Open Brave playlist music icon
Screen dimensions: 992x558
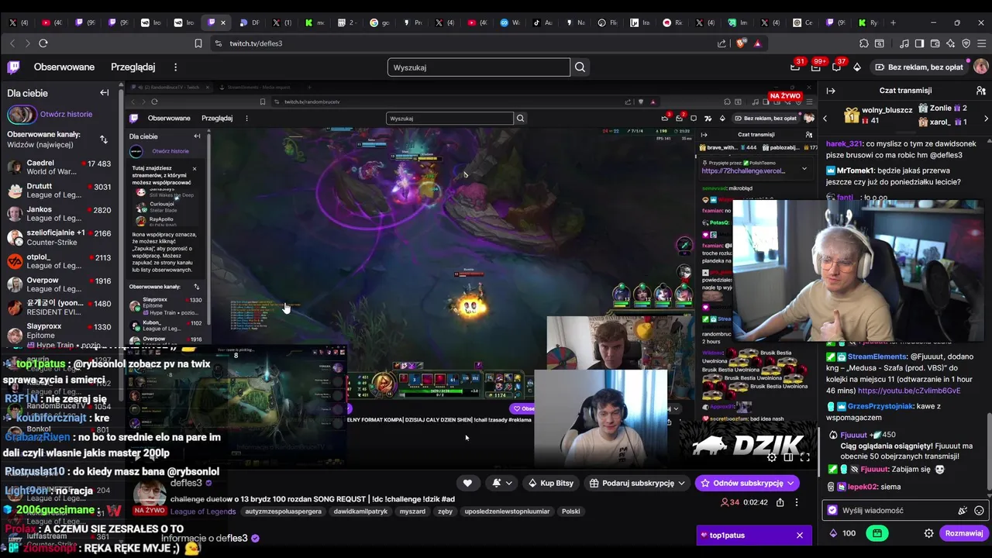(x=904, y=43)
